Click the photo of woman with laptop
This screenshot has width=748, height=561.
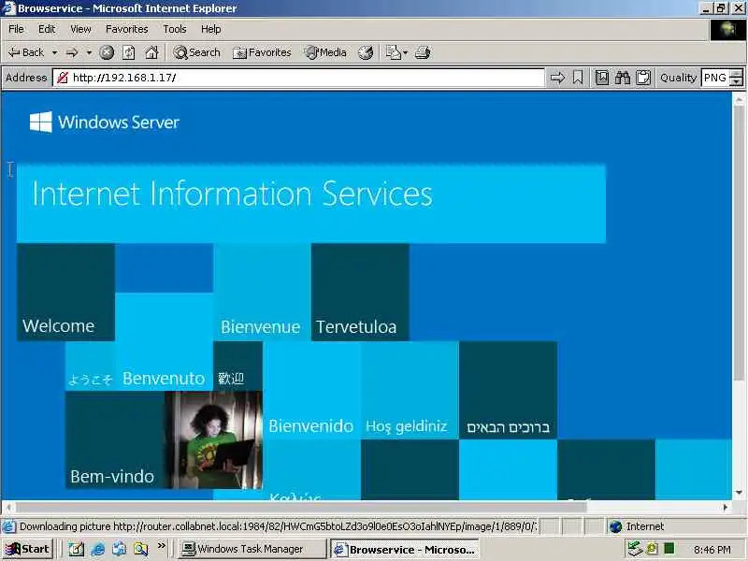coord(214,439)
